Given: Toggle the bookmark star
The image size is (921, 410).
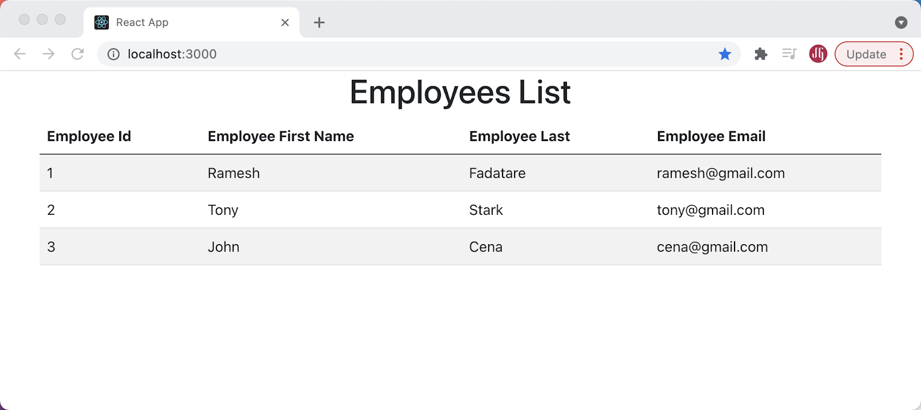Looking at the screenshot, I should coord(725,54).
